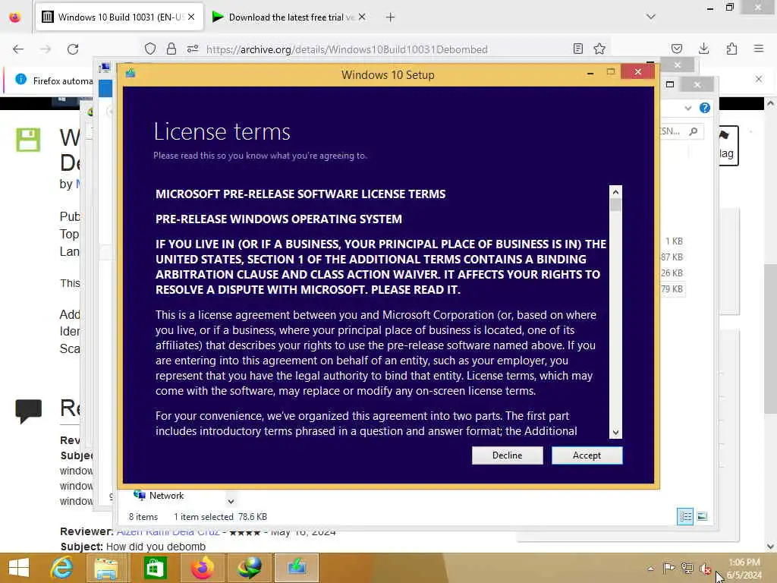Open a new Firefox tab
Screen dimensions: 777x583
tap(391, 17)
